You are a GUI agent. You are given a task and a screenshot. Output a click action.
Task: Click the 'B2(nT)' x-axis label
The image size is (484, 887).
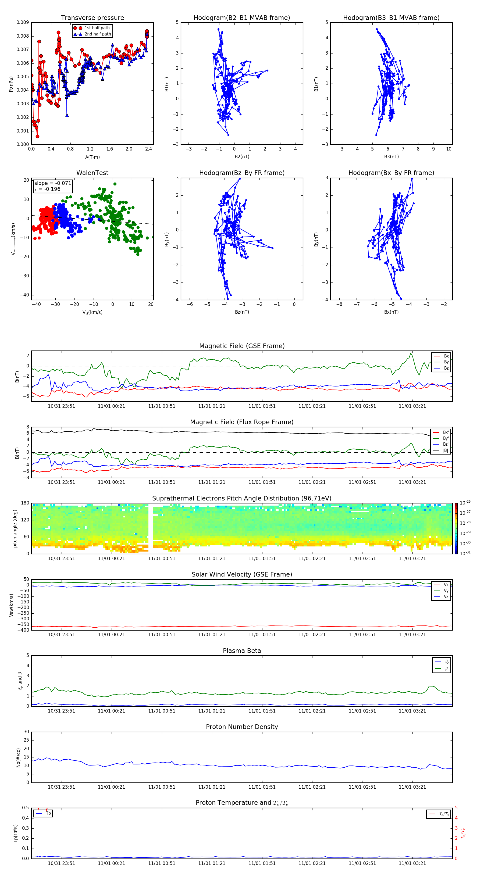tap(242, 157)
